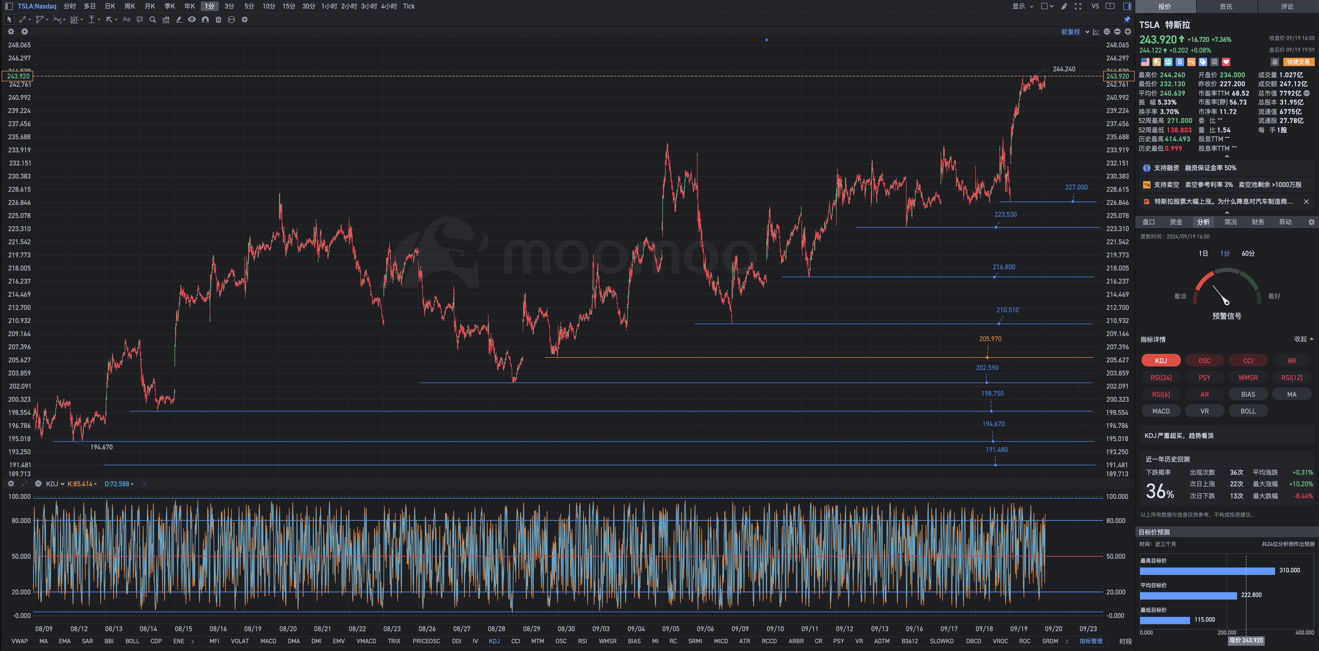This screenshot has width=1319, height=651.
Task: Select the cursor arrow tool
Action: (9, 19)
